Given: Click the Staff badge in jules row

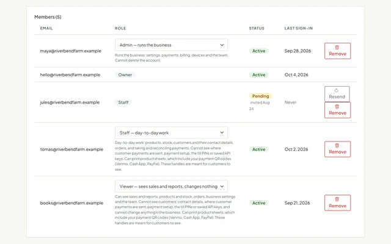Looking at the screenshot, I should coord(123,102).
